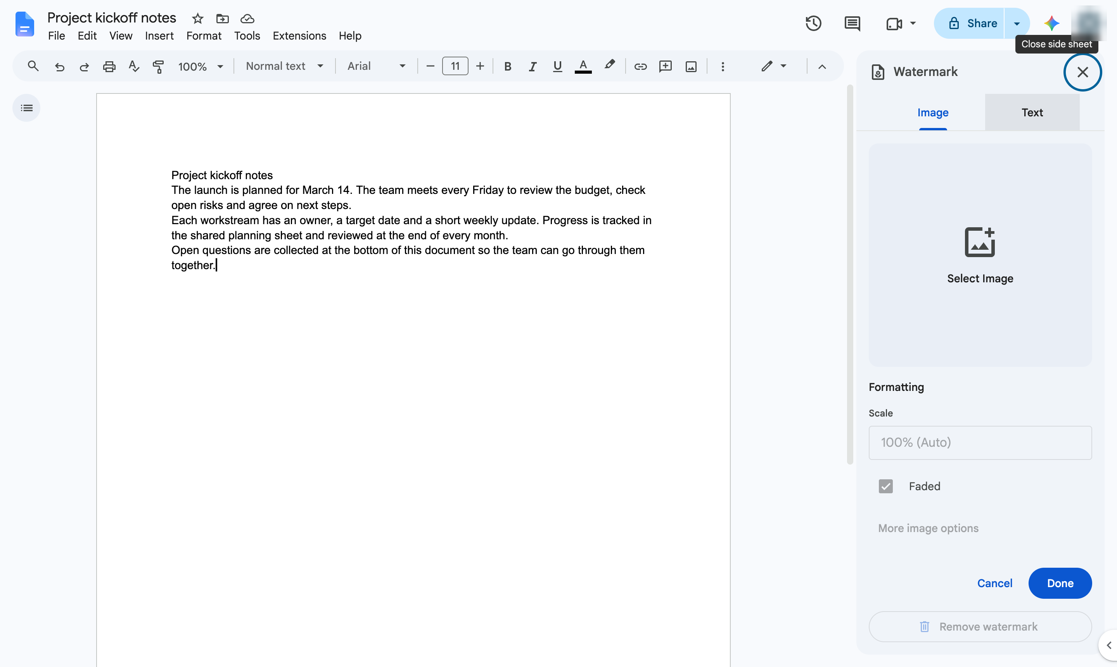This screenshot has width=1117, height=667.
Task: Activate the paint format tool
Action: [158, 67]
